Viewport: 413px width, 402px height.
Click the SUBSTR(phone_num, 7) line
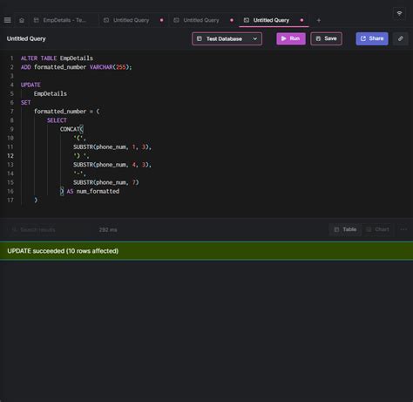tap(106, 182)
